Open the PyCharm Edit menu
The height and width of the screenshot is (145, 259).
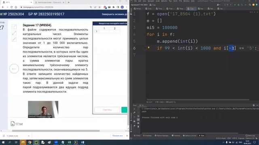pos(140,1)
